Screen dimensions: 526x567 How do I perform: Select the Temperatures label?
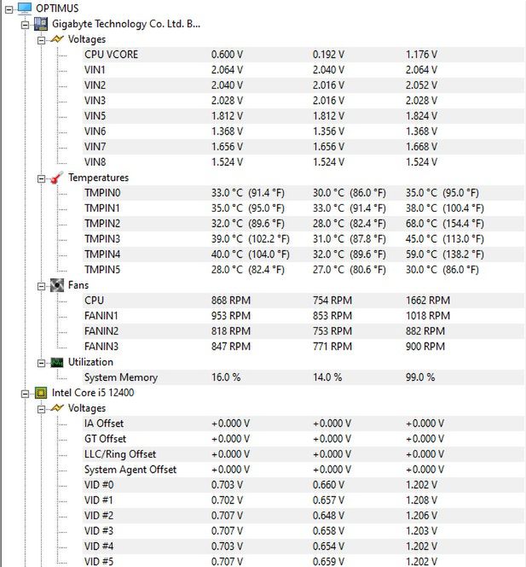tap(98, 178)
